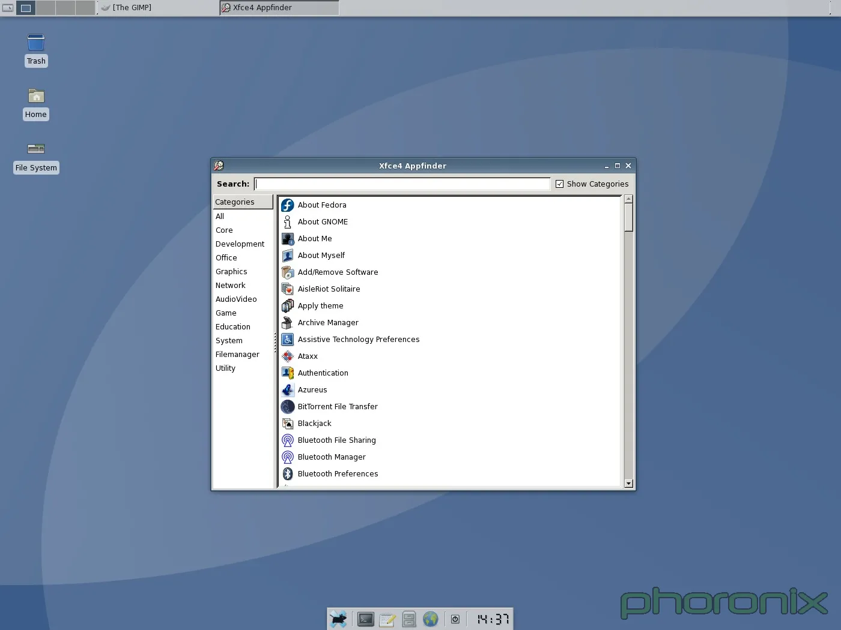Click the Appfinder title bar window icon
This screenshot has height=630, width=841.
tap(219, 166)
